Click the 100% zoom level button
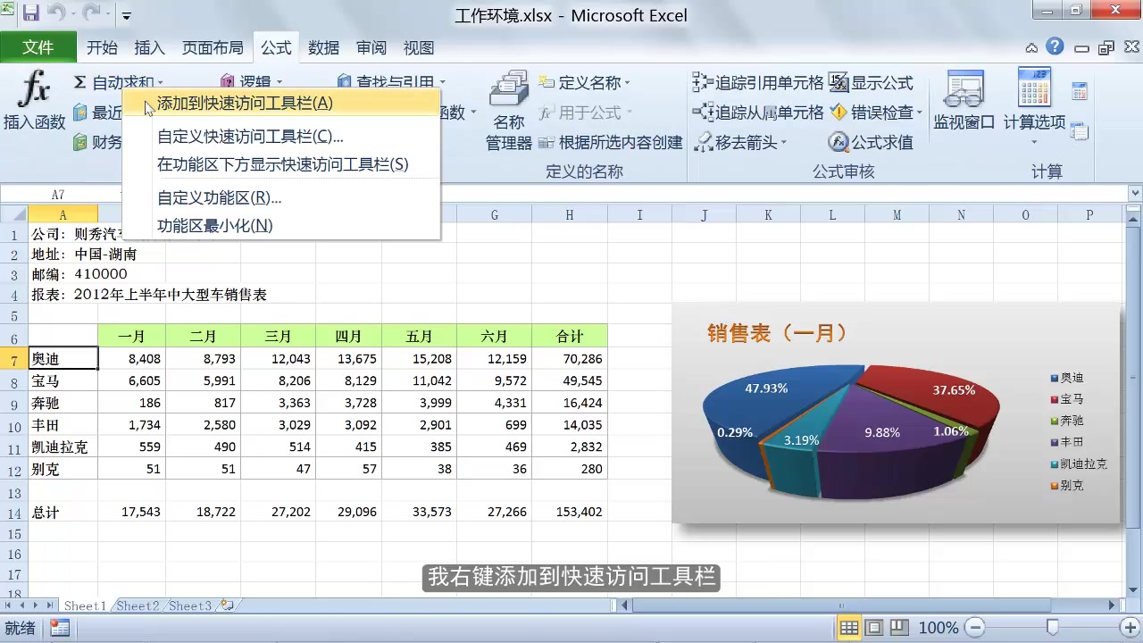The image size is (1143, 643). (x=939, y=628)
